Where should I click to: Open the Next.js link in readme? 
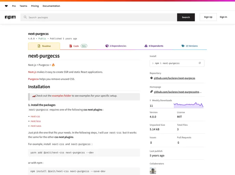[32, 72]
